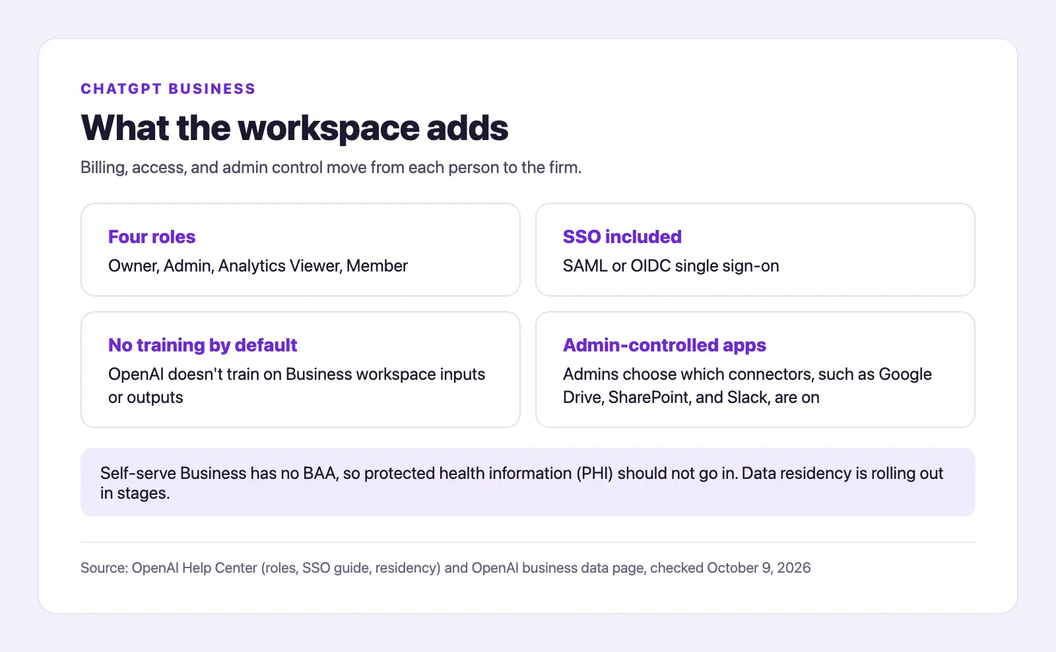Click the text about OpenAI not training on inputs

click(x=296, y=386)
